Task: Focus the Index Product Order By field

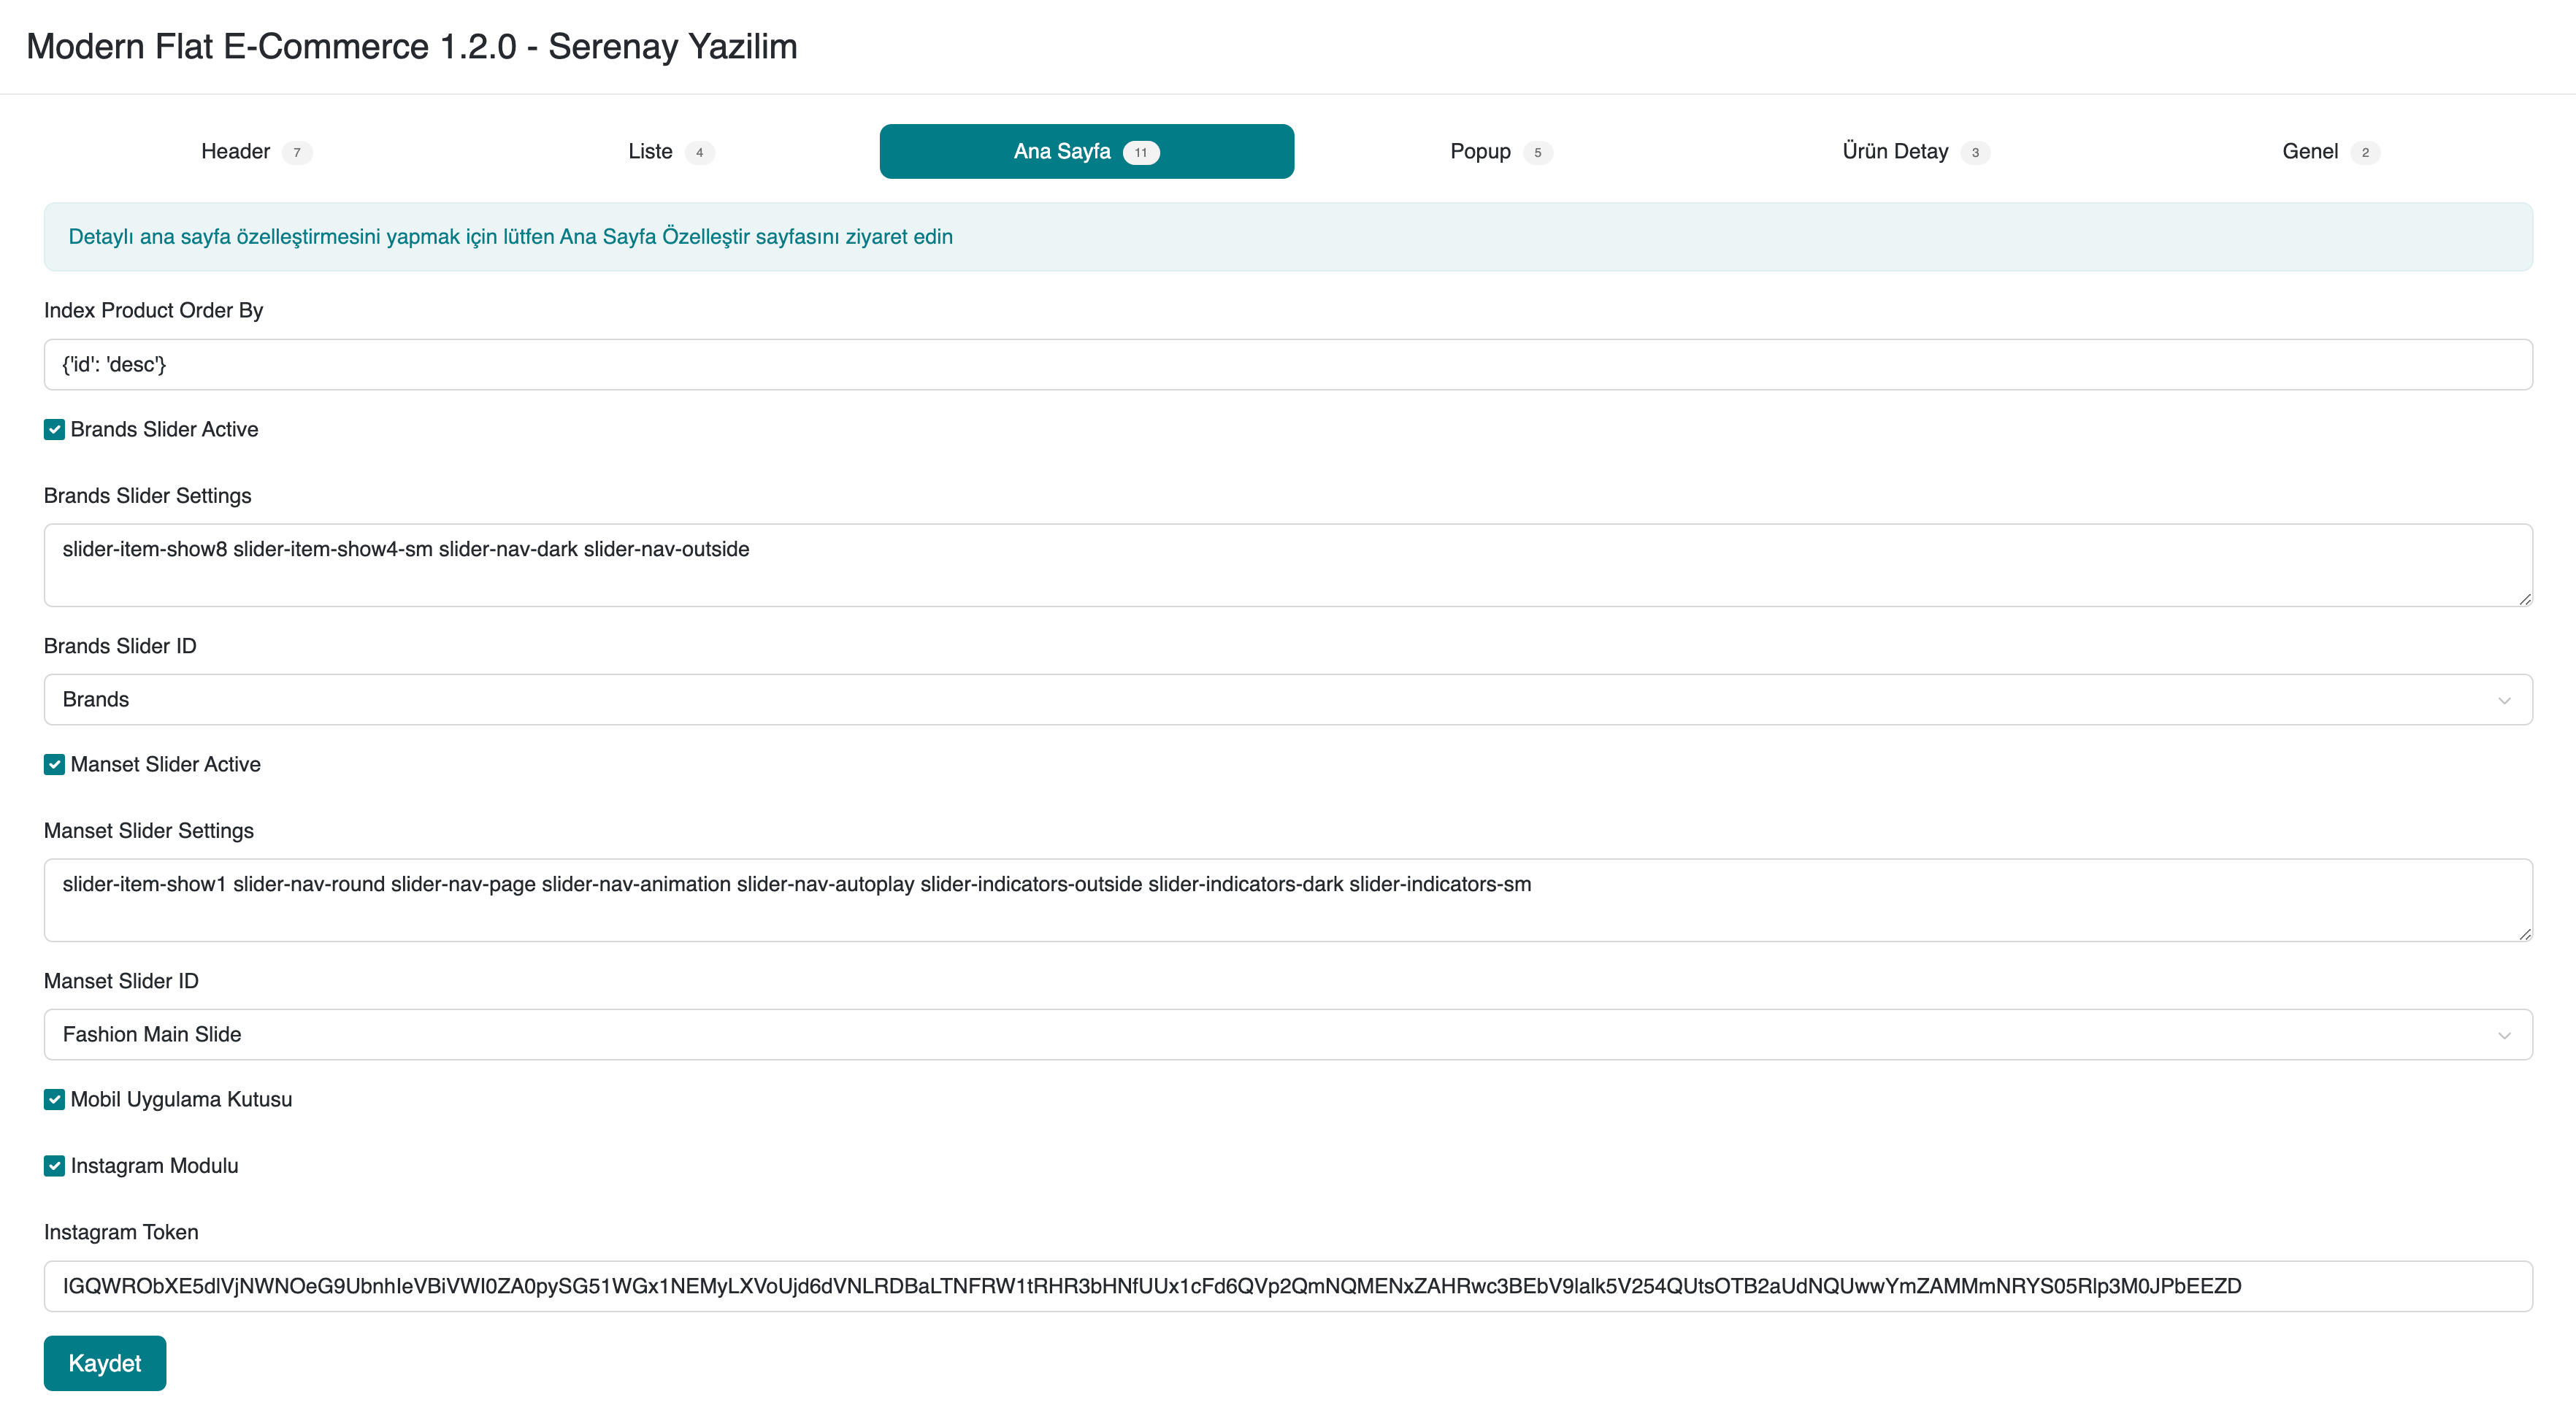Action: pos(1287,365)
